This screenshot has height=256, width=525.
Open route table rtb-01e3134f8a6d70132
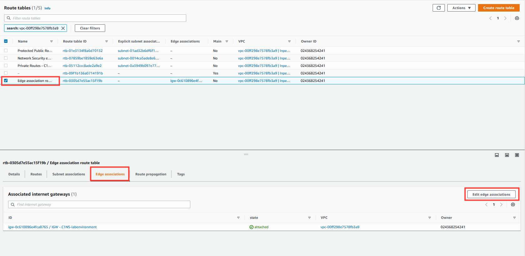(x=83, y=51)
